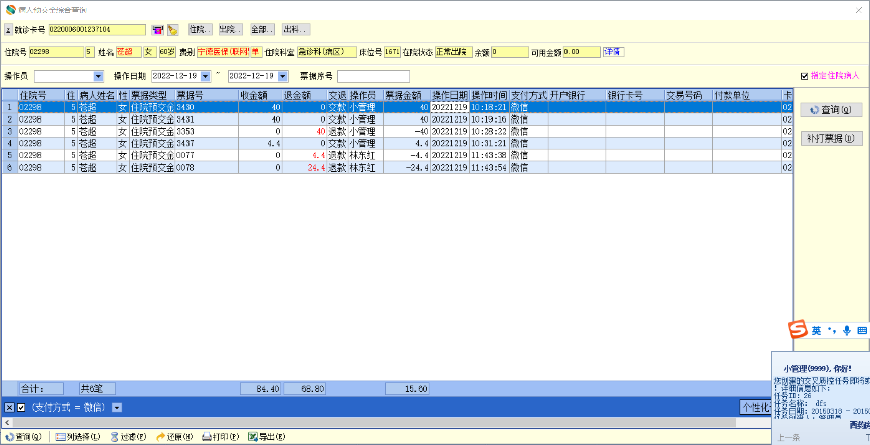Click the card reader icon beside card number
This screenshot has height=445, width=870.
click(157, 30)
